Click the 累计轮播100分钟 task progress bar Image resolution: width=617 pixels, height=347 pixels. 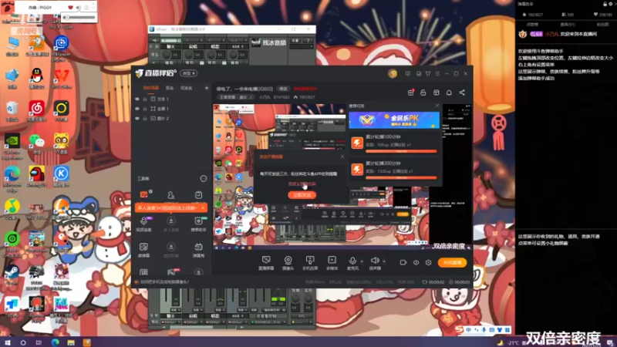[401, 151]
